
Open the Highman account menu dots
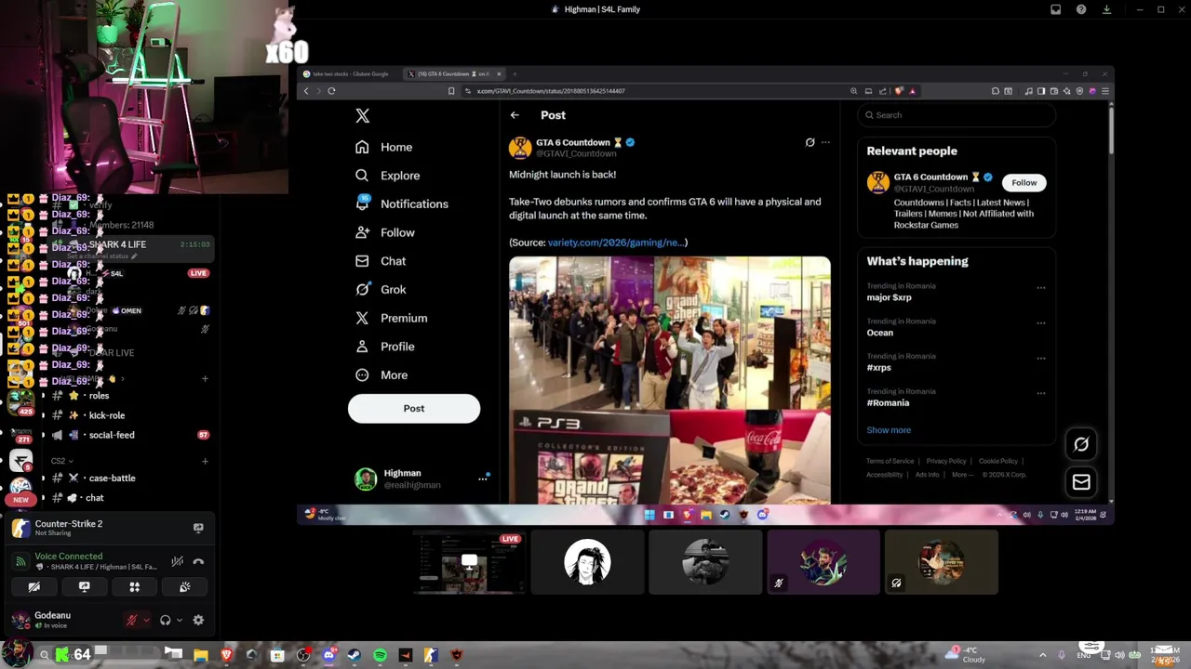pos(482,479)
